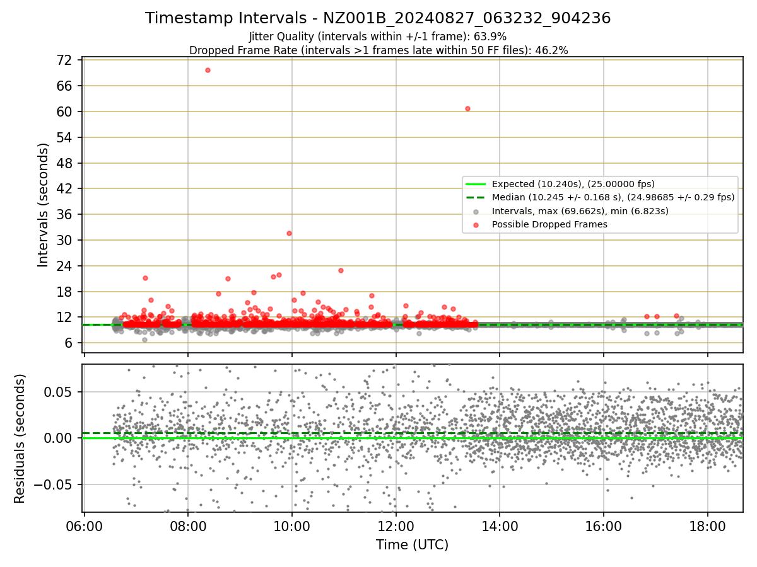Click the Jitter Quality 63.9% subtitle
Image resolution: width=757 pixels, height=567 pixels.
pyautogui.click(x=378, y=37)
